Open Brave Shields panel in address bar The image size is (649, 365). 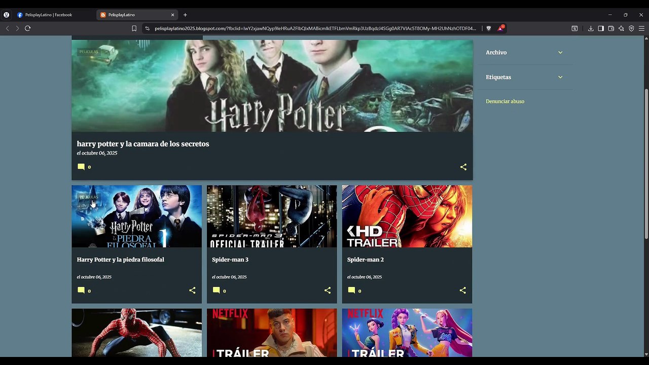pos(488,28)
